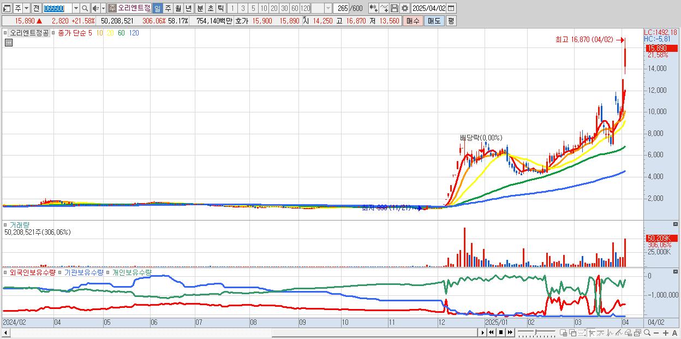The height and width of the screenshot is (339, 681).
Task: Close the holdings panel with X icon
Action: click(676, 271)
